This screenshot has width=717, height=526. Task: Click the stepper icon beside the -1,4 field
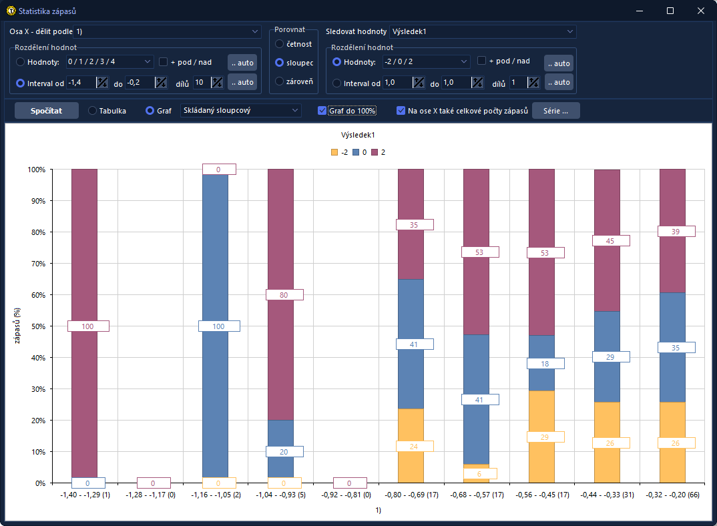tap(102, 83)
